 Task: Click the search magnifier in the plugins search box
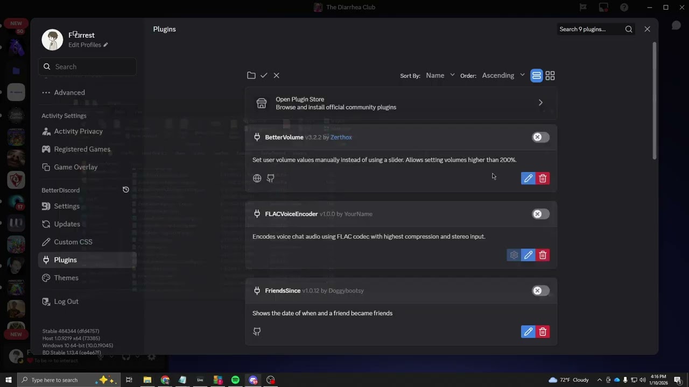(x=629, y=29)
